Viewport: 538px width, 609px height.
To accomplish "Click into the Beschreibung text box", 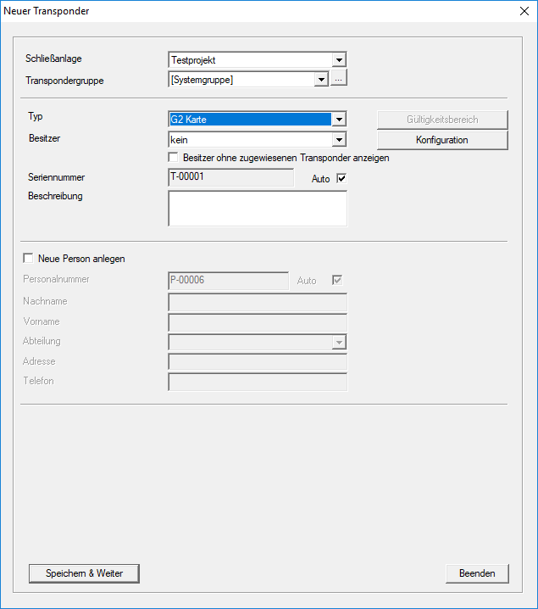I will pos(258,209).
